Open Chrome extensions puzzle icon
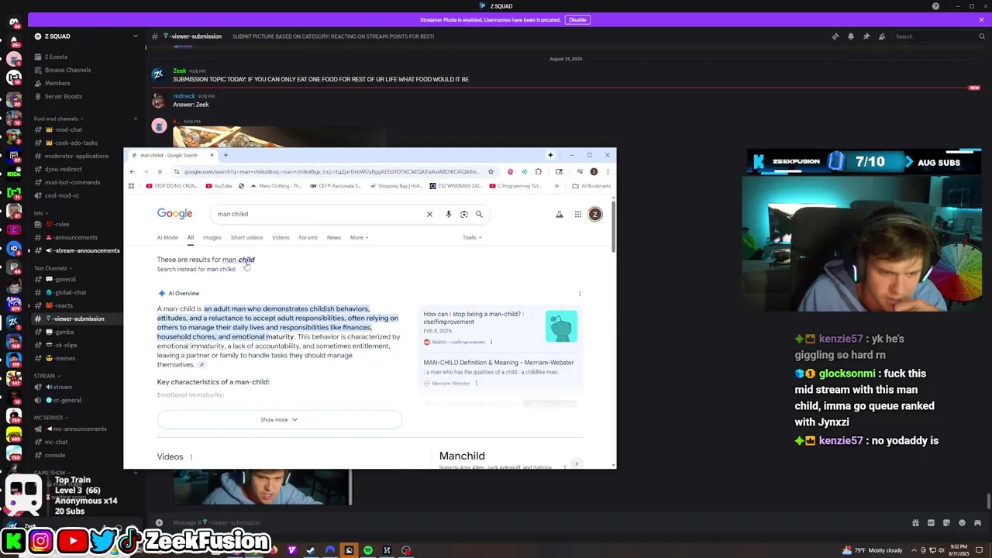The image size is (992, 558). point(538,171)
